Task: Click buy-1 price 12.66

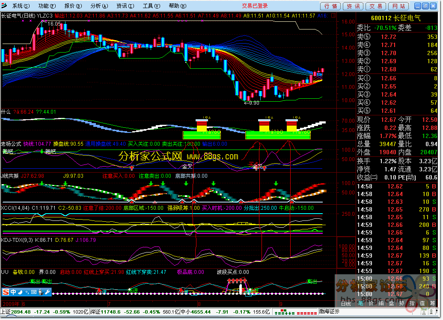Action: pyautogui.click(x=389, y=78)
